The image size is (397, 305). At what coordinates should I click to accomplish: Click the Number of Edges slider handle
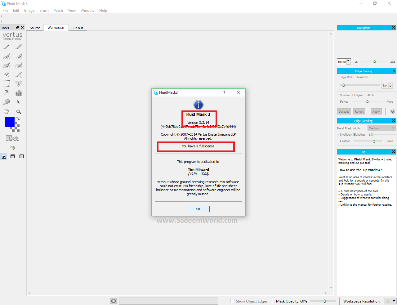tap(368, 101)
